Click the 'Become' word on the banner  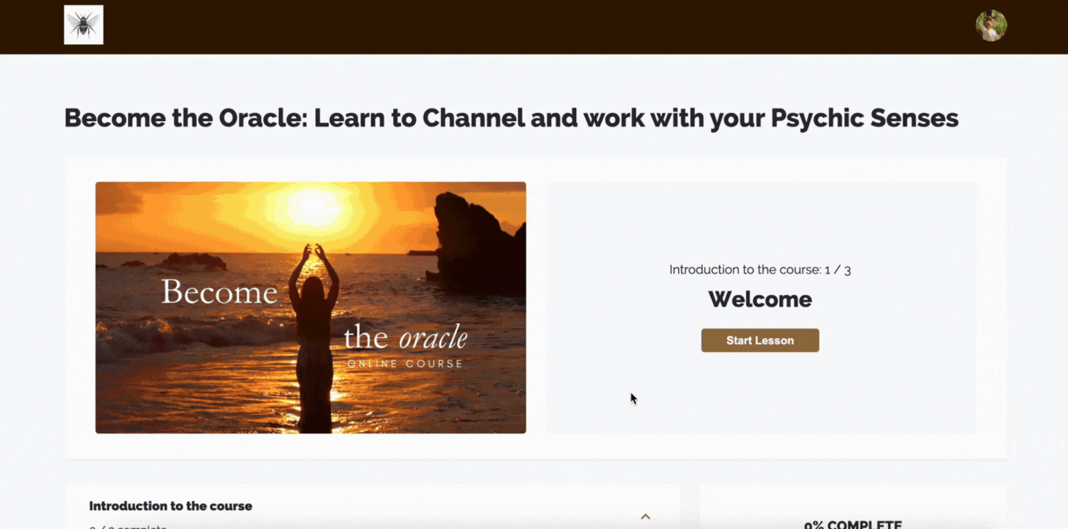tap(219, 292)
